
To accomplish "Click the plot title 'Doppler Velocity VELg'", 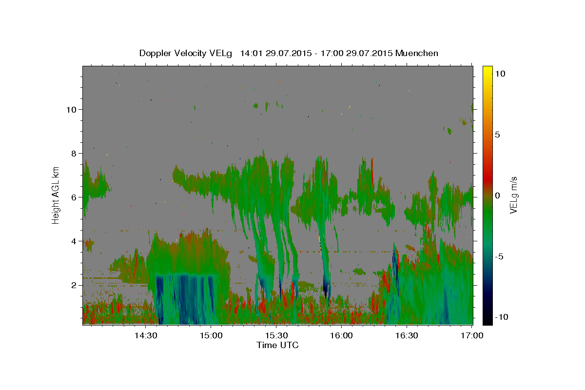I will click(x=186, y=53).
